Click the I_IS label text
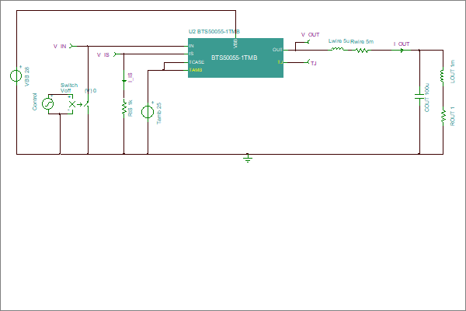This screenshot has width=466, height=311. 130,77
